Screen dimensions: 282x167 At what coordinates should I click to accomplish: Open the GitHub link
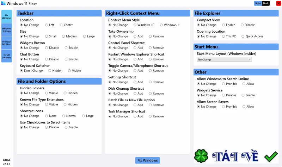[6, 160]
